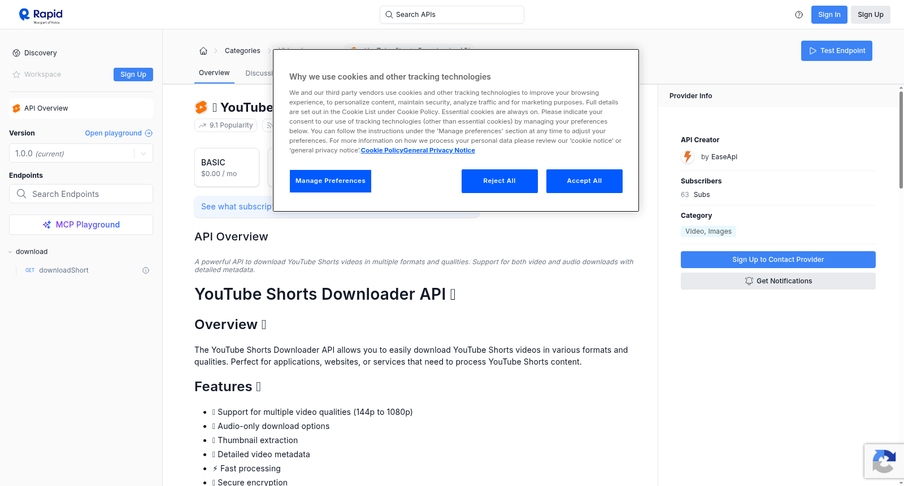Open Categories breadcrumb
The image size is (904, 486).
(x=242, y=51)
